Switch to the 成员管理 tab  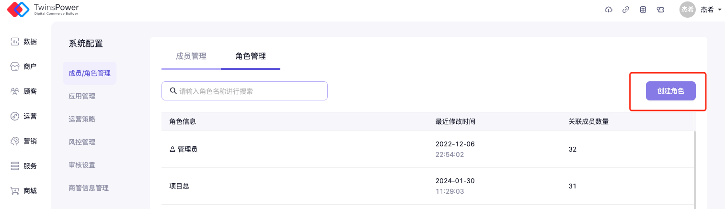(191, 56)
